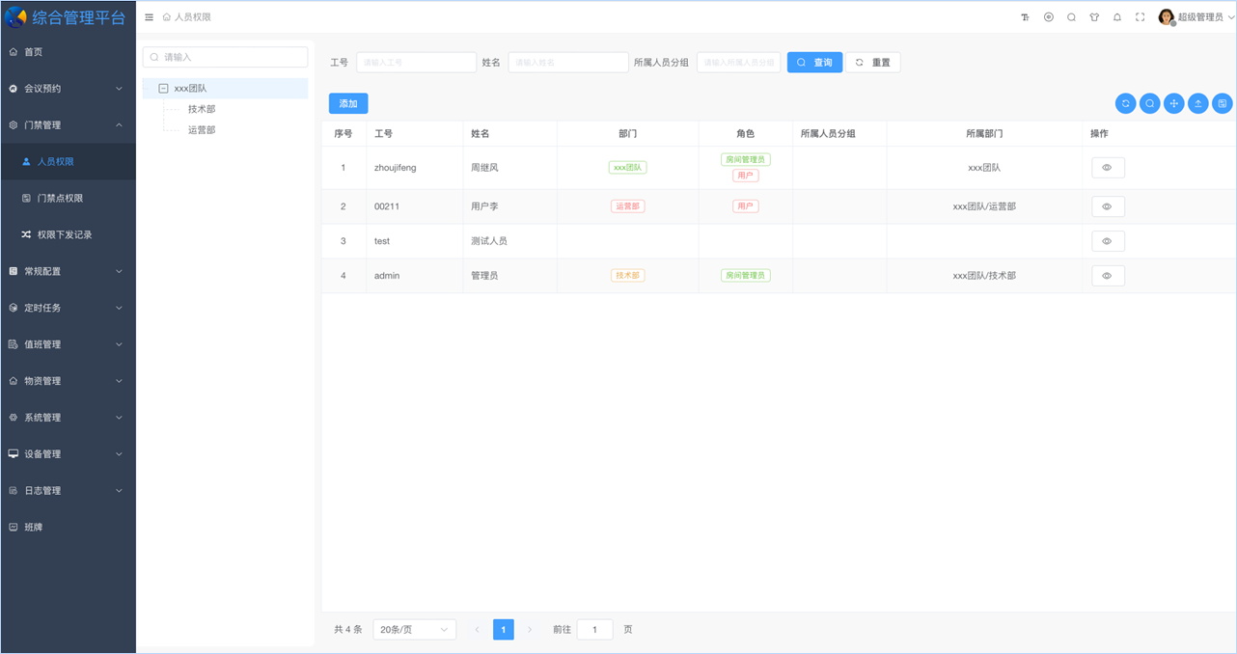Open 门禁点权限 in the sidebar
This screenshot has width=1237, height=654.
(60, 198)
